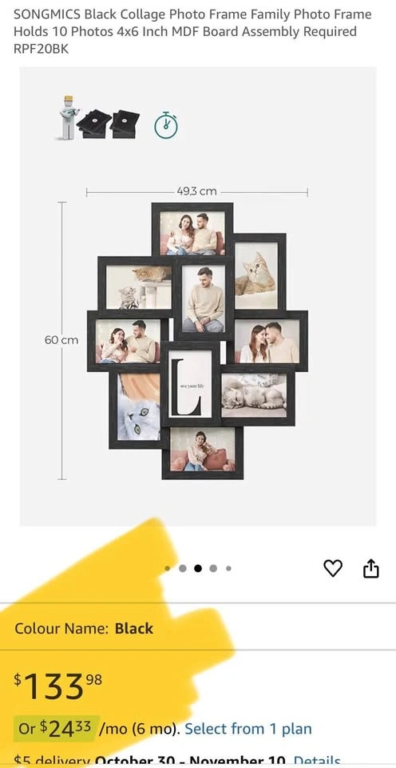Open the 'Select from 1 plan' link
Image resolution: width=396 pixels, height=768 pixels.
[247, 729]
